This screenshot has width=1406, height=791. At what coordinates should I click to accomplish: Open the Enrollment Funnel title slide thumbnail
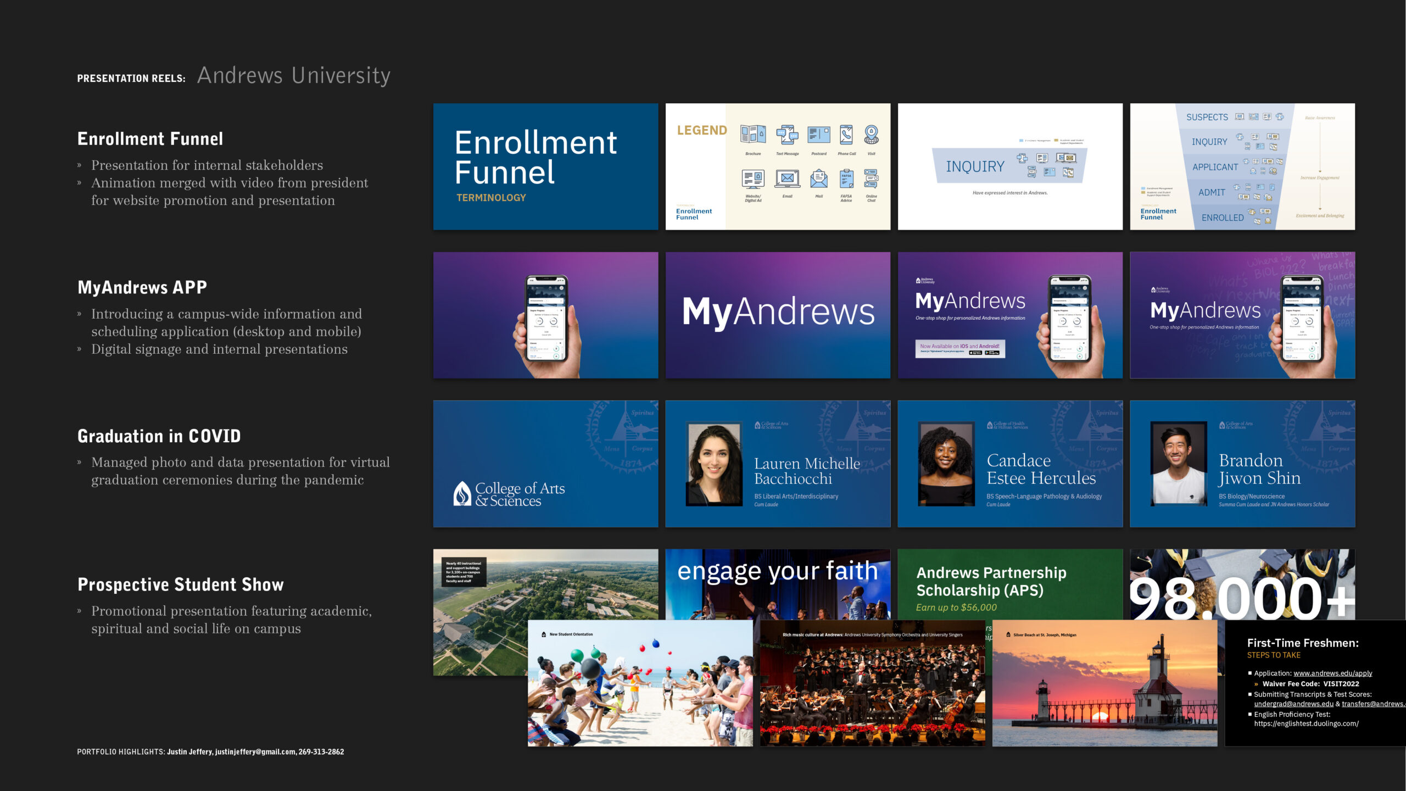click(545, 166)
